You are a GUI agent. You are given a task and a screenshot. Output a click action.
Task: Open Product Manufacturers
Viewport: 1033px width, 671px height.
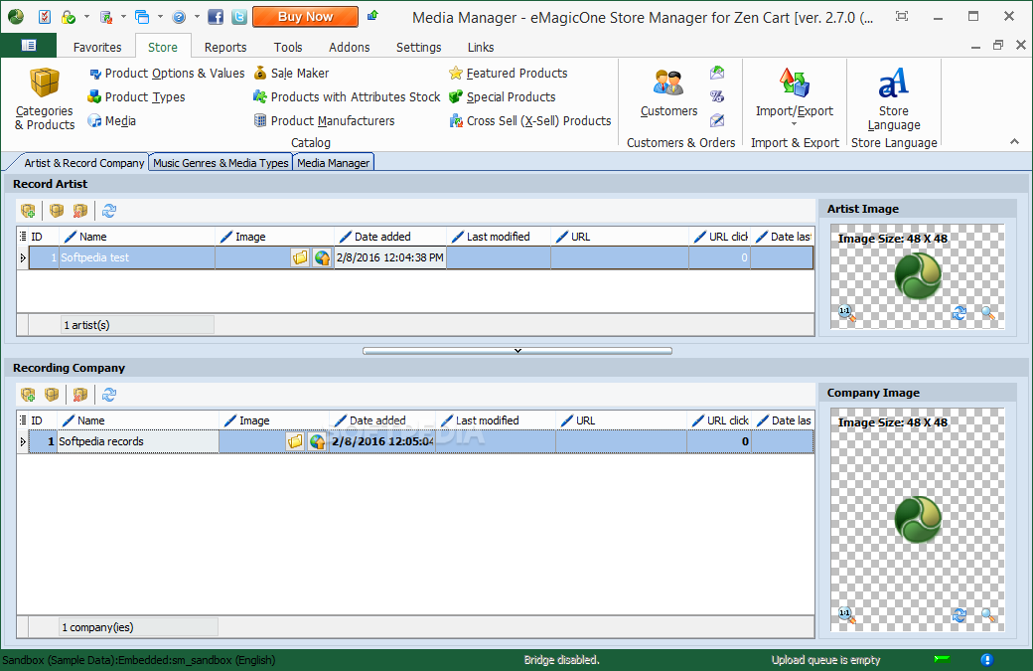click(324, 120)
